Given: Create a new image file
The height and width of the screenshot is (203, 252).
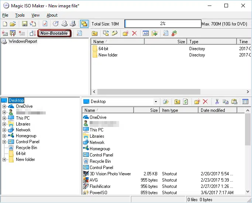Looking at the screenshot, I should (5, 24).
